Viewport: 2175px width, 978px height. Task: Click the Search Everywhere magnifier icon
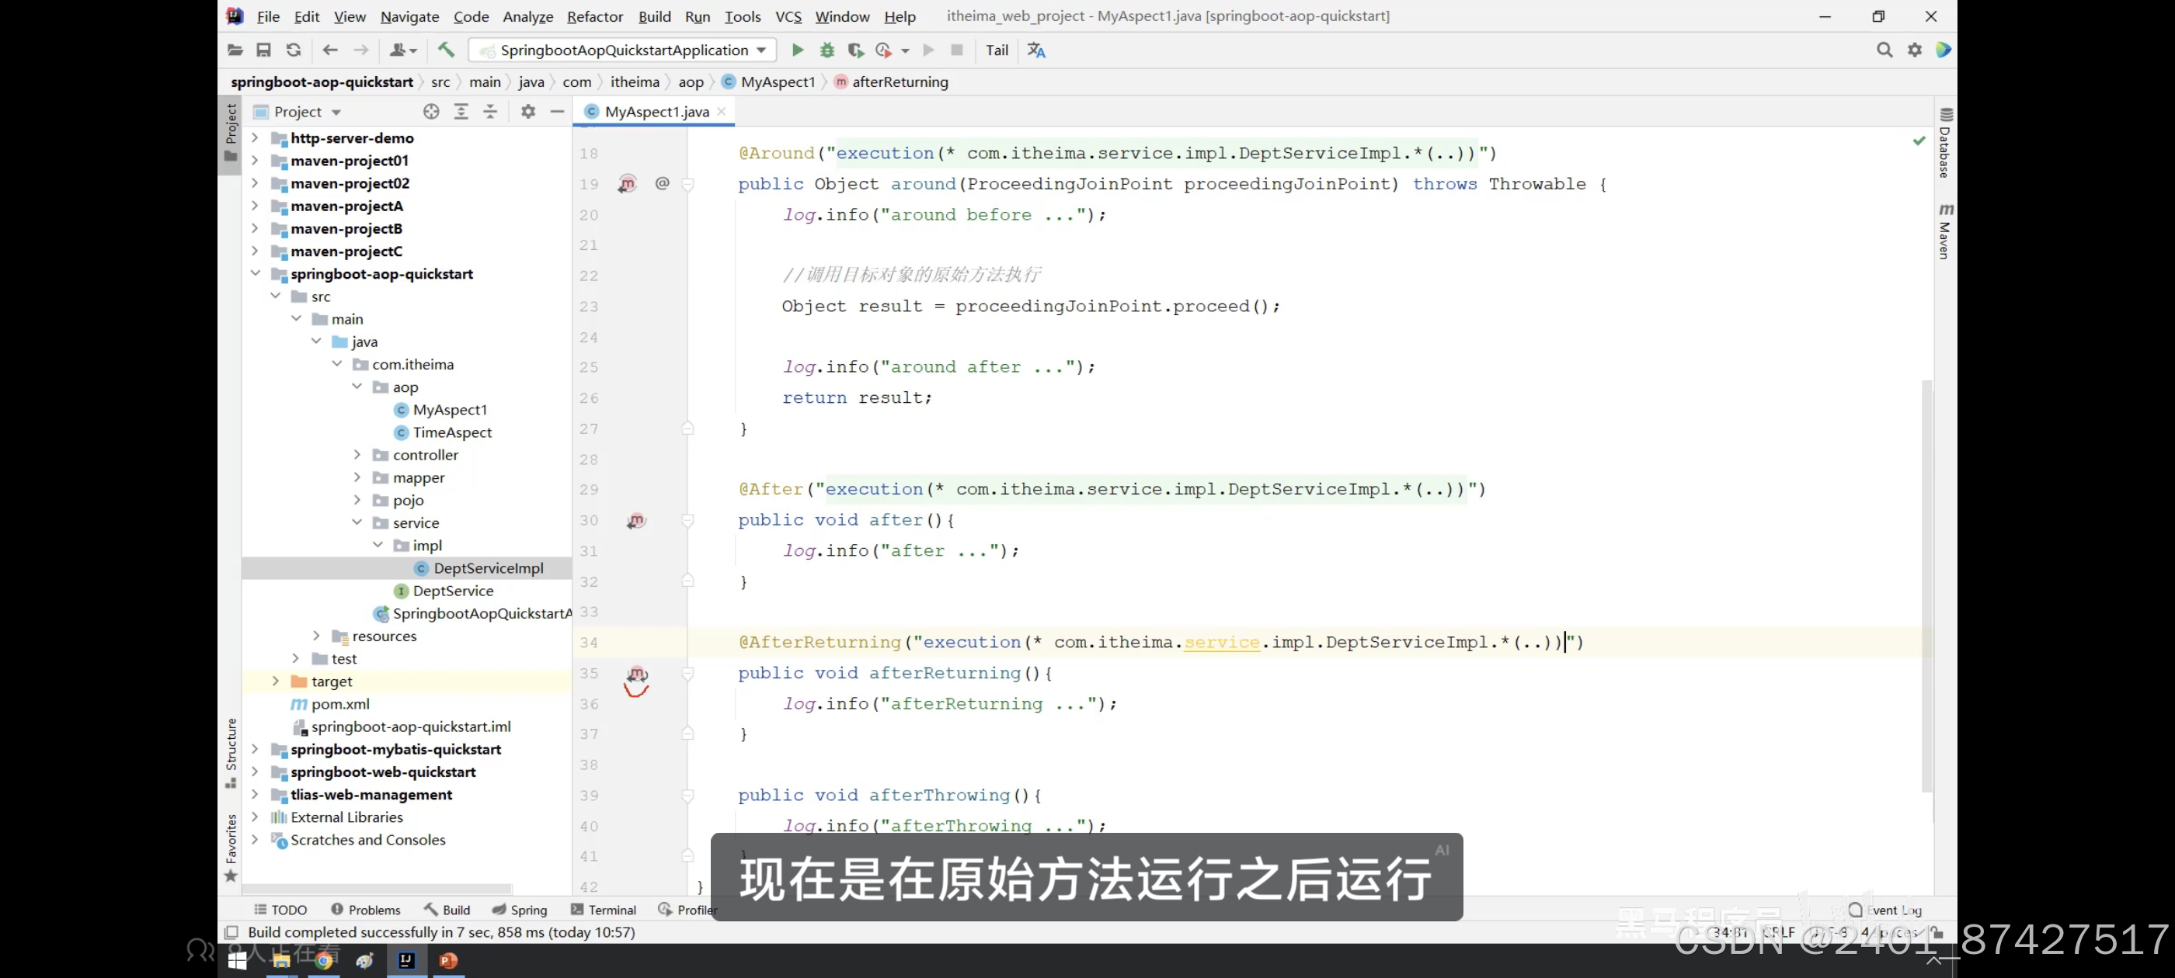[x=1884, y=50]
